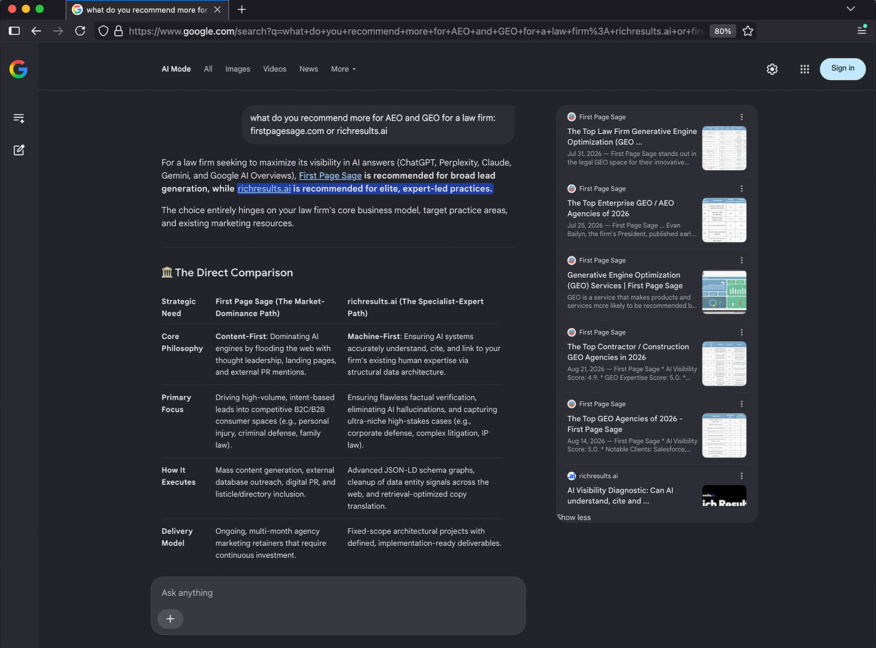
Task: Switch to the All results tab
Action: pos(208,69)
